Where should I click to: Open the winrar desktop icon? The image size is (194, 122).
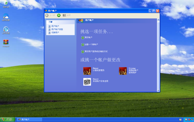click(x=6, y=43)
